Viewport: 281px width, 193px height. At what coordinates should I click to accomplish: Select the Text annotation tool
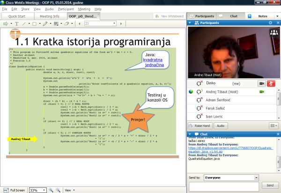pyautogui.click(x=17, y=23)
